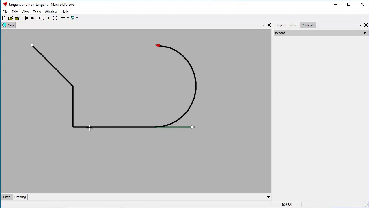Open the side pane options dropdown arrow
The image size is (369, 208).
click(360, 25)
